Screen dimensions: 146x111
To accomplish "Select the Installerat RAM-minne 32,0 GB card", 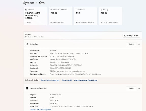I will (60, 16).
